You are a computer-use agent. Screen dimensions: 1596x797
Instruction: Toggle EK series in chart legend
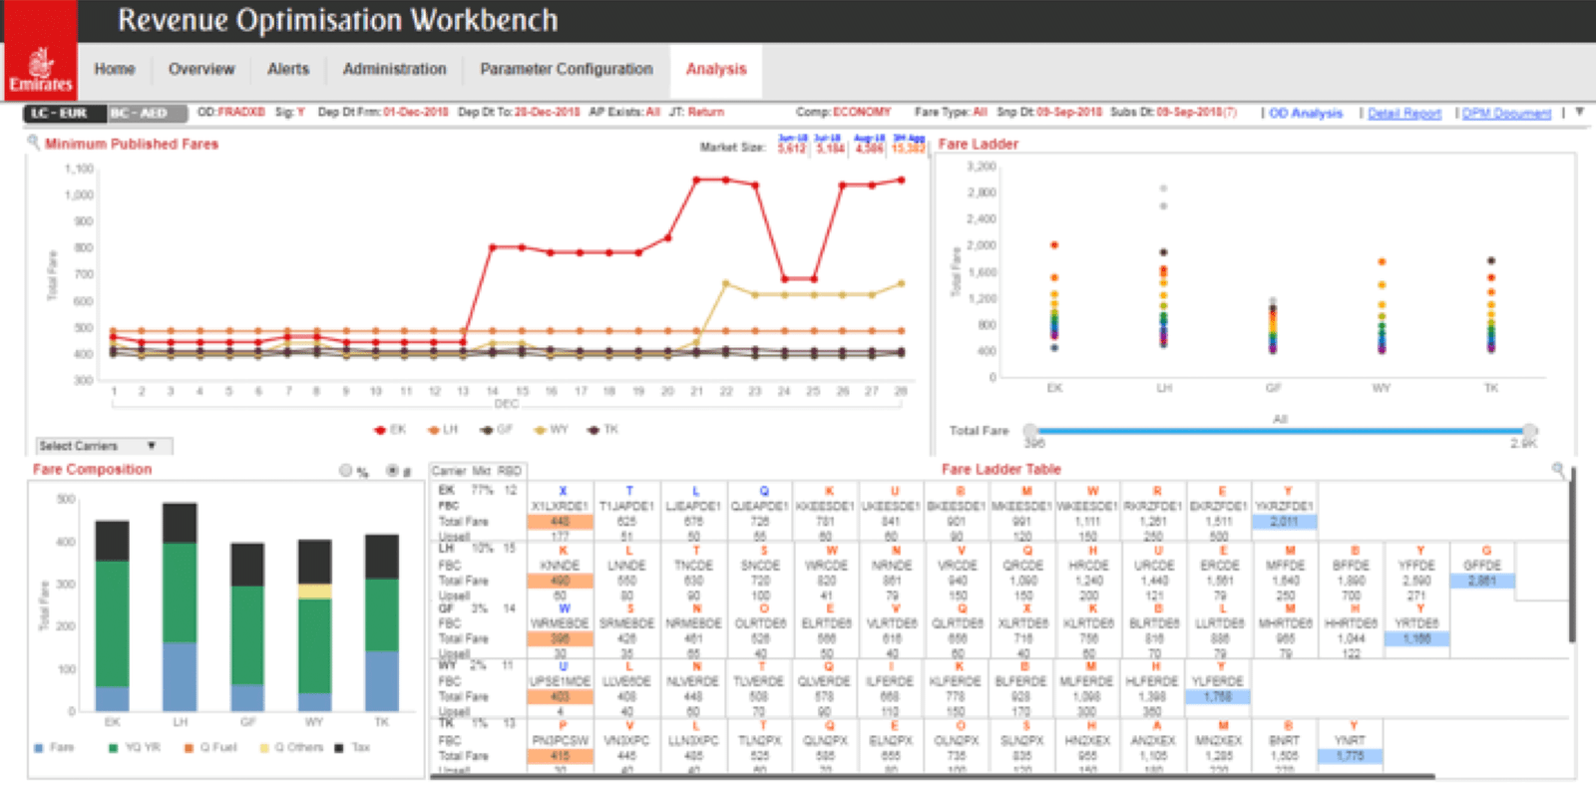390,430
